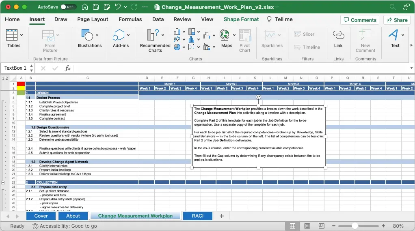Viewport: 415px width, 231px height.
Task: Open the Comments pane button
Action: click(360, 20)
